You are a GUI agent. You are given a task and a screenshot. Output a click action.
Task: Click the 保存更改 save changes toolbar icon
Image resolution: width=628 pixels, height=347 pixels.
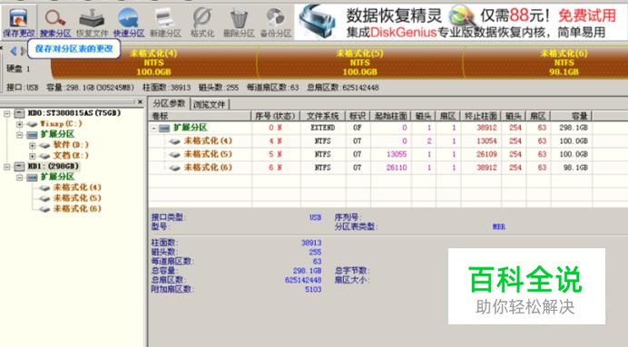tap(18, 22)
